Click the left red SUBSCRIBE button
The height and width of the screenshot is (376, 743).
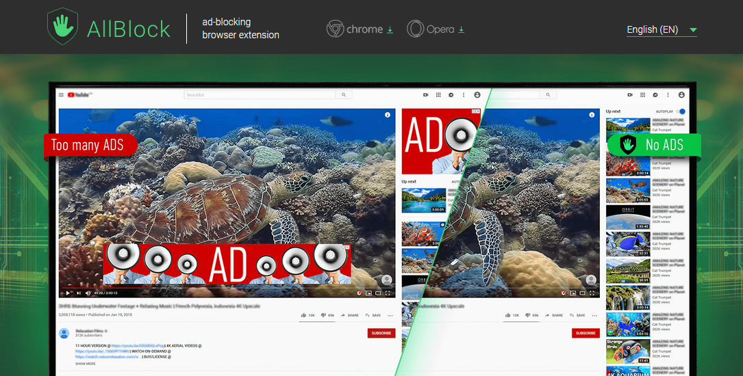(381, 333)
